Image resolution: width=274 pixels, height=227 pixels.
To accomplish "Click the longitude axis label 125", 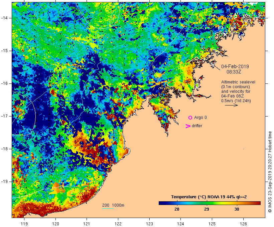I will 212,224.
